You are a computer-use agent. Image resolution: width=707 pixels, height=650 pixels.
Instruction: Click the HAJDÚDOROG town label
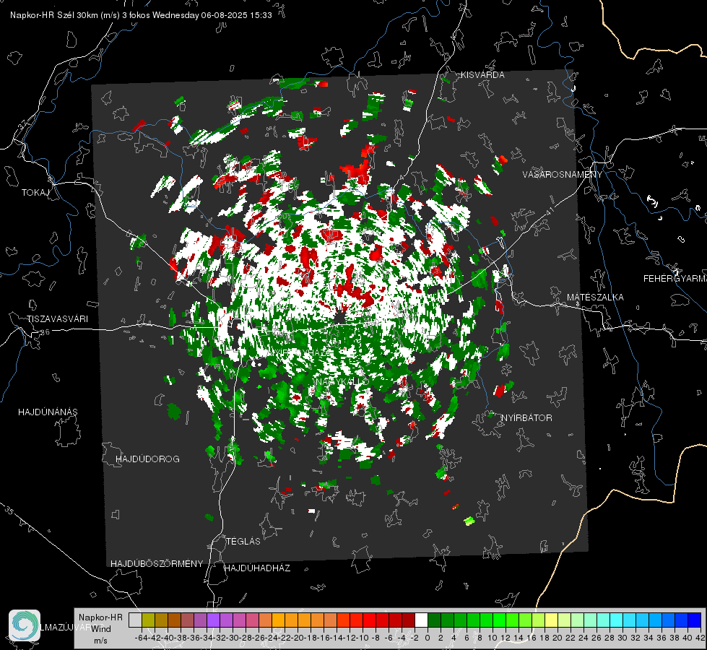(x=147, y=459)
